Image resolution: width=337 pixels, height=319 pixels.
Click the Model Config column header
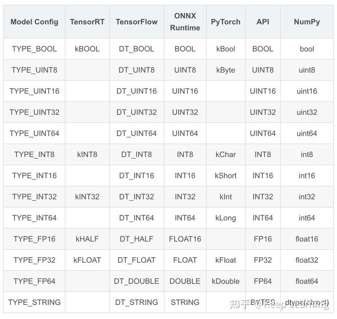pos(34,22)
